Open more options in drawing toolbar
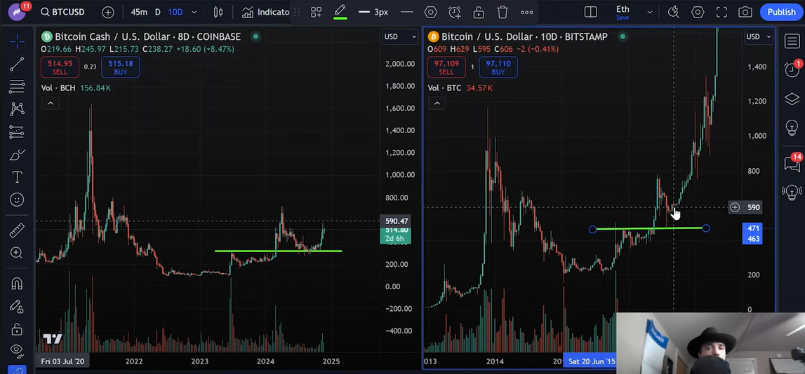The image size is (805, 374). (526, 13)
